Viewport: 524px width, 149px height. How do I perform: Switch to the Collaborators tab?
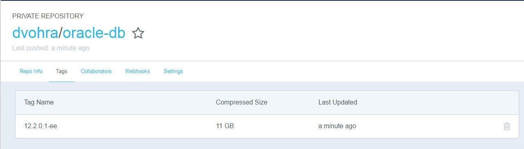pyautogui.click(x=96, y=71)
